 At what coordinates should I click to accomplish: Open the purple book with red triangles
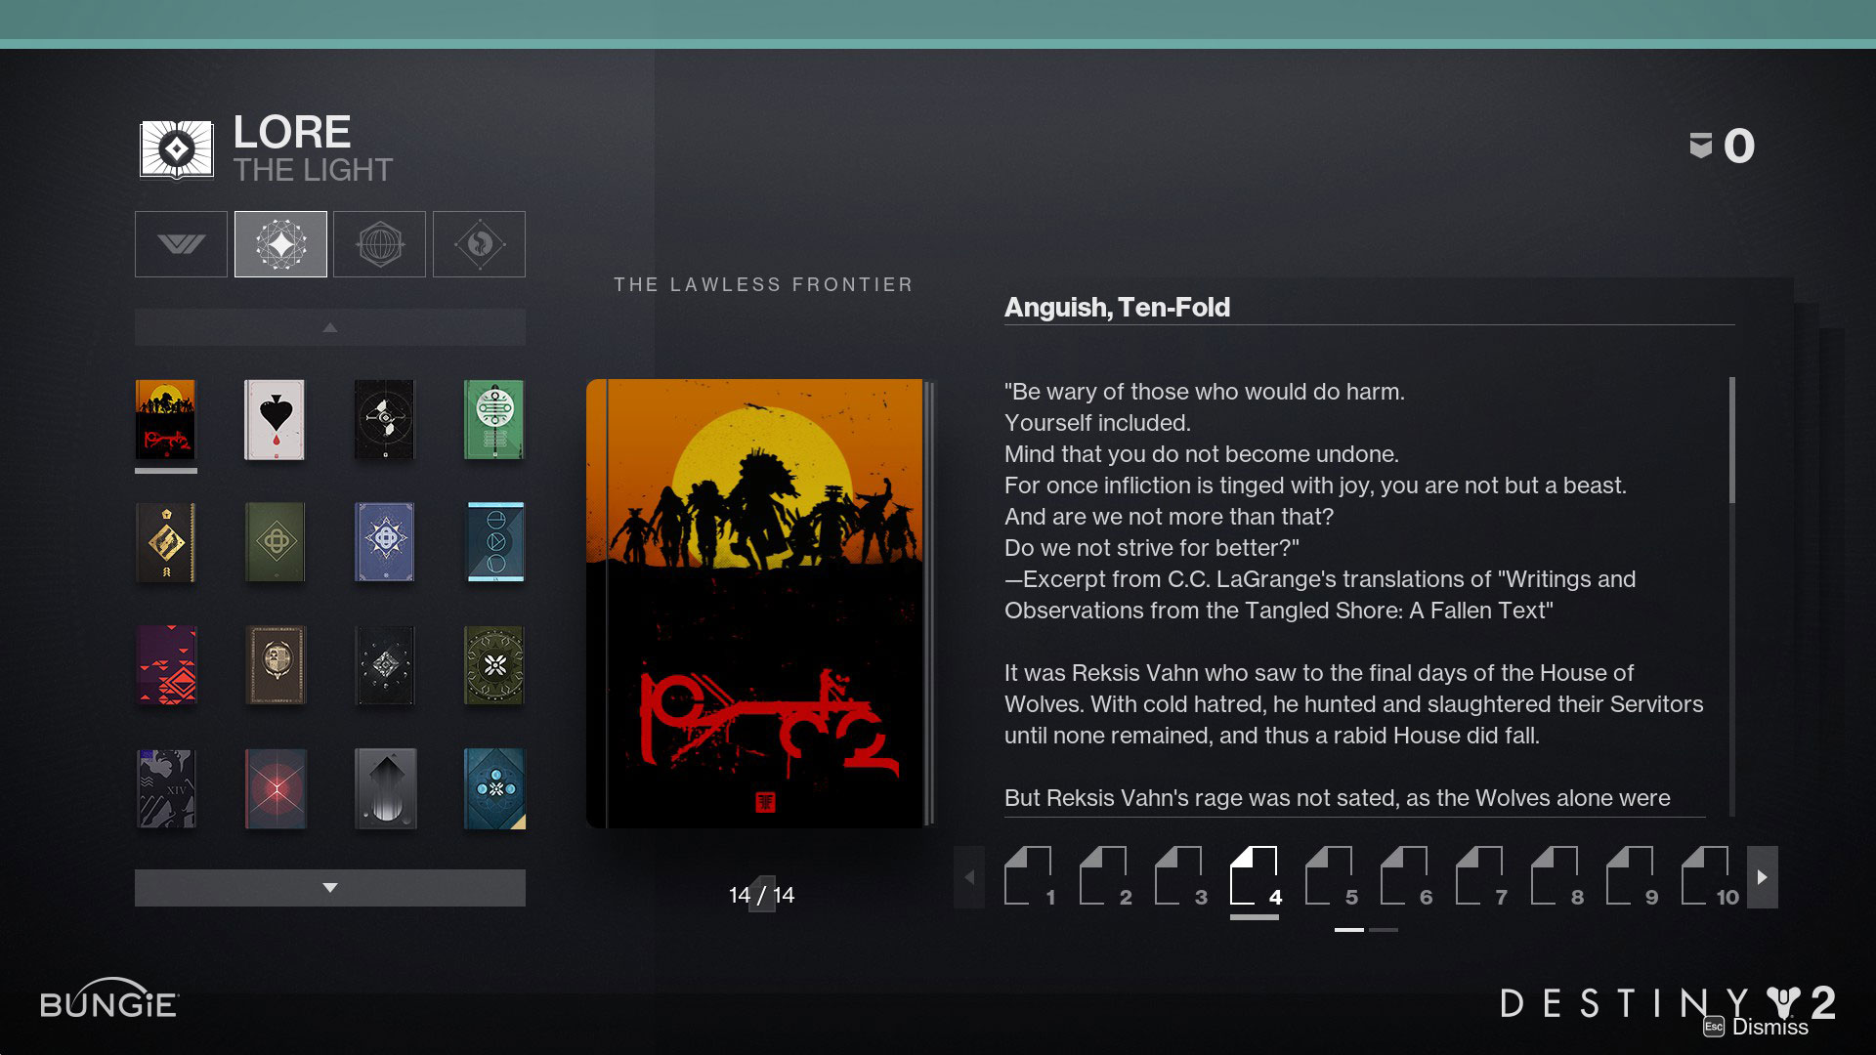(166, 665)
